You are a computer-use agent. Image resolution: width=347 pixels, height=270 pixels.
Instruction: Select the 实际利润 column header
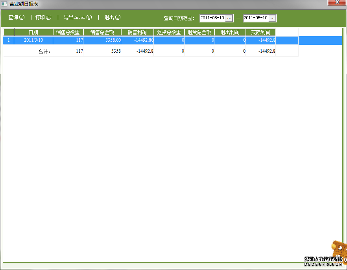click(x=260, y=32)
